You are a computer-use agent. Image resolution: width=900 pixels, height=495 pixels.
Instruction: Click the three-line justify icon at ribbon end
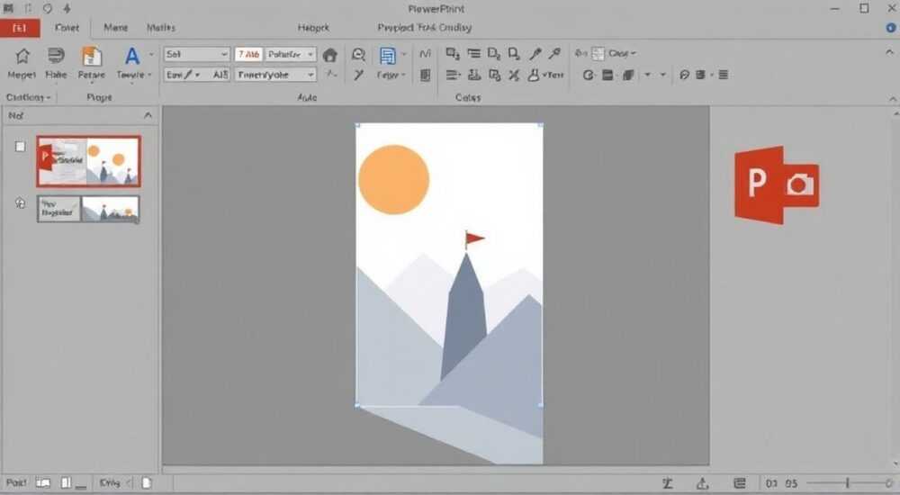pyautogui.click(x=724, y=75)
